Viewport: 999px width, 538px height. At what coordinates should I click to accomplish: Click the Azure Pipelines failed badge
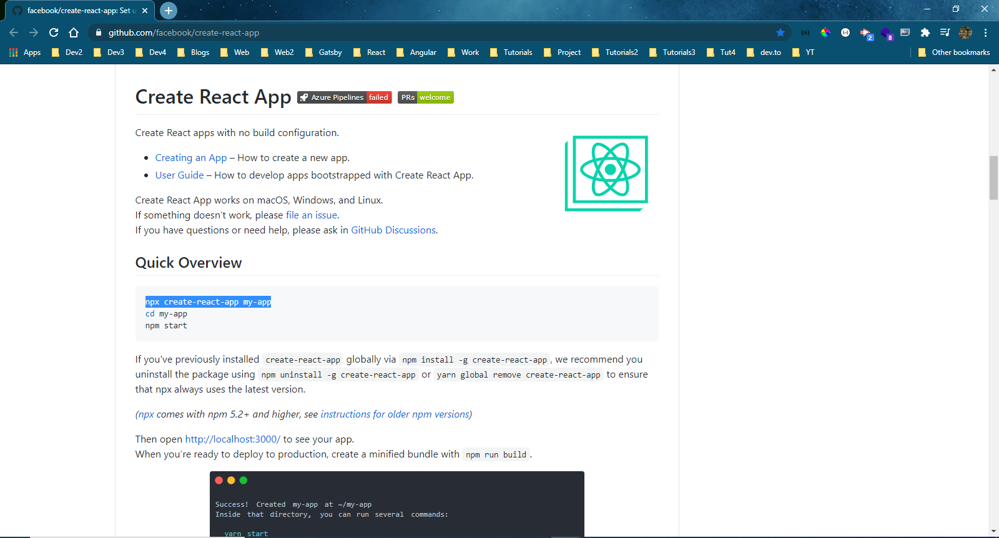345,97
